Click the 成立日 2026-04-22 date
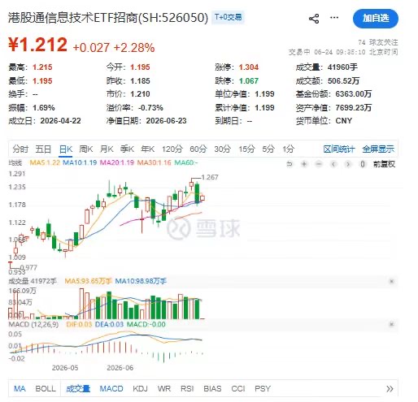The image size is (418, 402). coord(60,121)
